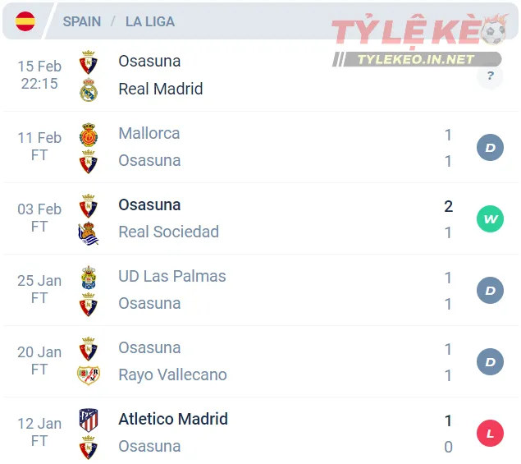Click the Mallorca club crest
521x464 pixels.
click(x=89, y=134)
